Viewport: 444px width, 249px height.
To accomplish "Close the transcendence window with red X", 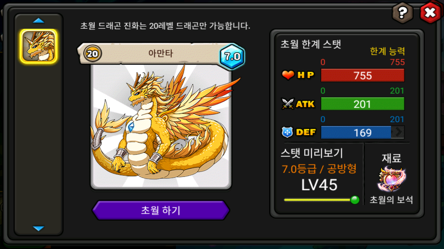I will 430,12.
